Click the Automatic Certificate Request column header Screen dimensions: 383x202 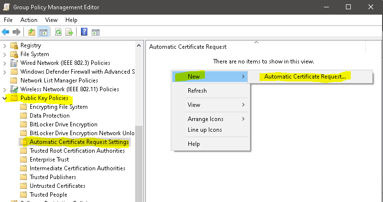coord(187,47)
